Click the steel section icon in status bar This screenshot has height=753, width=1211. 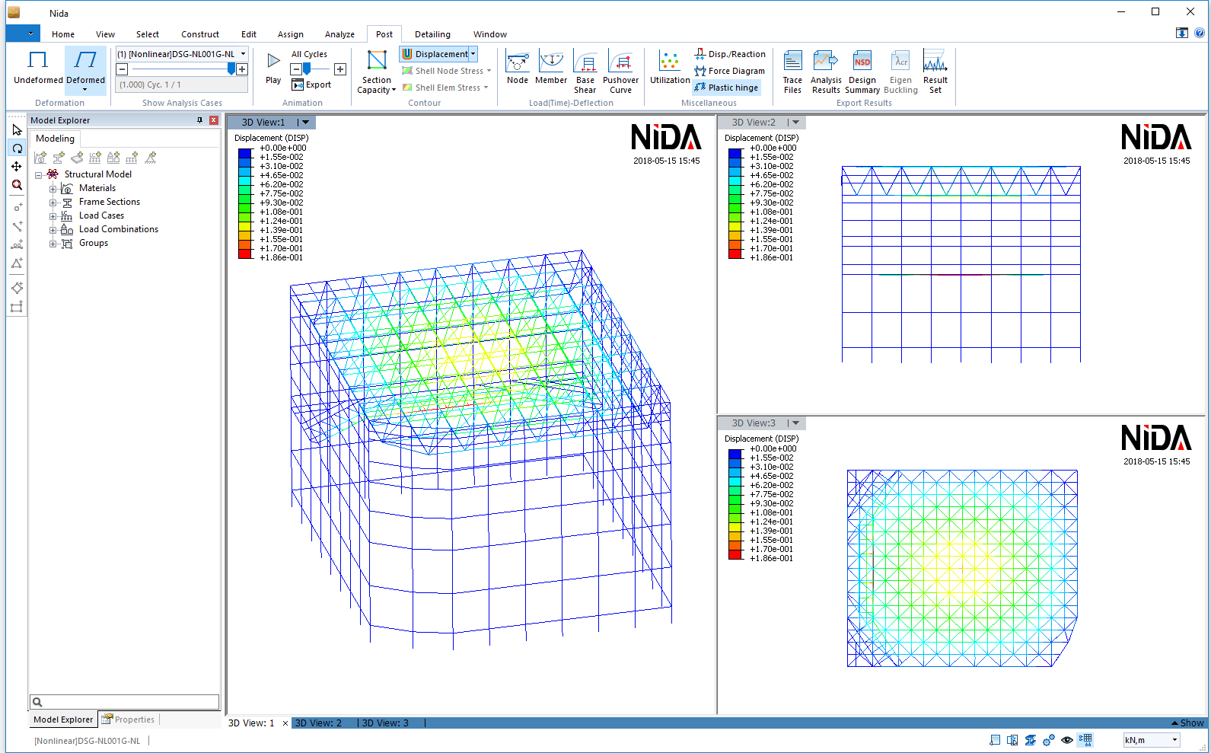(x=1031, y=740)
